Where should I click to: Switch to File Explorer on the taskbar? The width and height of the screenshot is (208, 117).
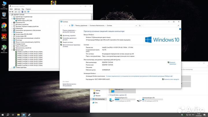tap(18, 115)
